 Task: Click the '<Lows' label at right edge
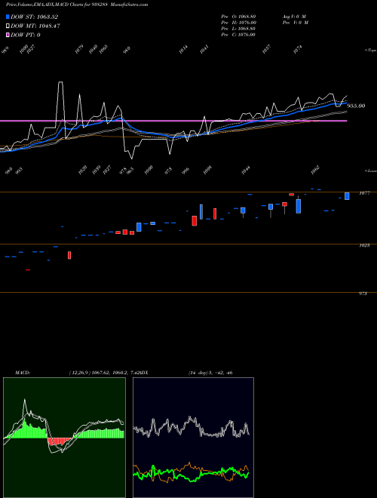pos(370,171)
